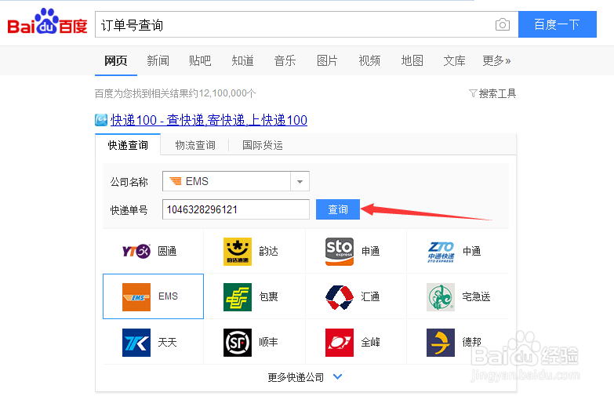Click the 圆通 text label
This screenshot has width=614, height=396.
pos(167,251)
